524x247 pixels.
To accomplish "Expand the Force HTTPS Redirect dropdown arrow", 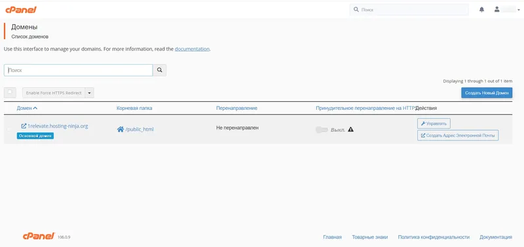I will pos(90,93).
